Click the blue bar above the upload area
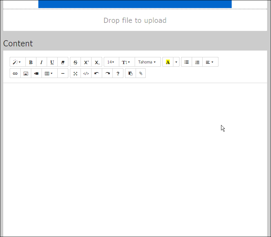 click(x=135, y=4)
